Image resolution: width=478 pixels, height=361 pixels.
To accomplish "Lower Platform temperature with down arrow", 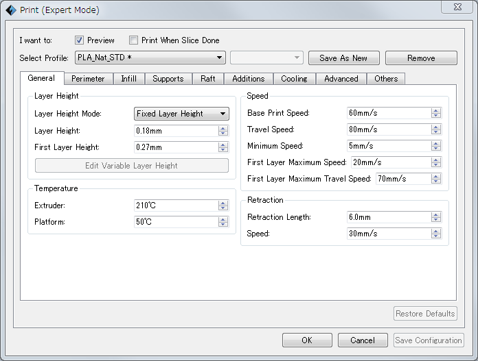I will [223, 225].
